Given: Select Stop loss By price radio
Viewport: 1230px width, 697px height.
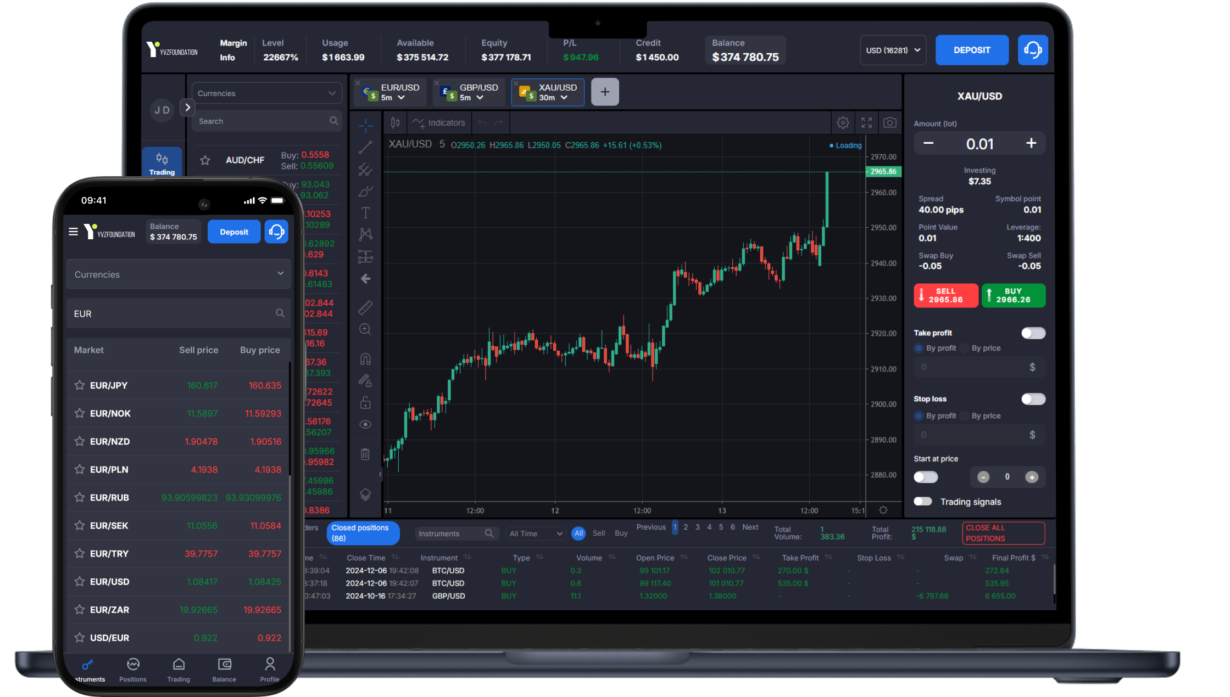Looking at the screenshot, I should (964, 416).
